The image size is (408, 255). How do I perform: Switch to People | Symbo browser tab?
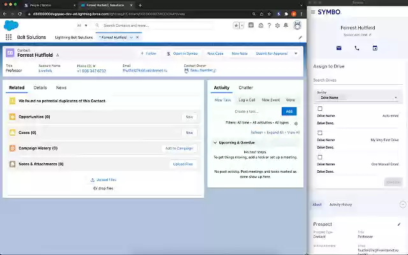50,5
